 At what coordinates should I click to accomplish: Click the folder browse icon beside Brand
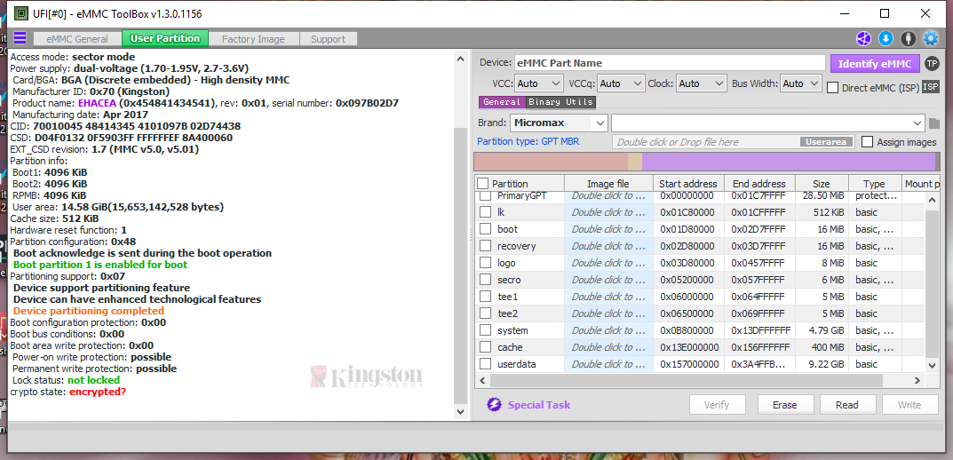[934, 123]
